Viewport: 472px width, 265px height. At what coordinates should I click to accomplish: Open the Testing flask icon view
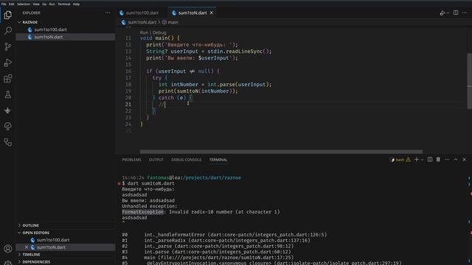point(8,94)
